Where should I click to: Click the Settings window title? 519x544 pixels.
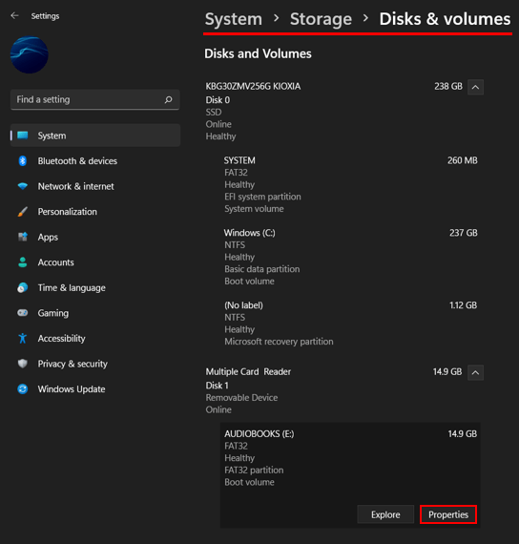[x=45, y=16]
